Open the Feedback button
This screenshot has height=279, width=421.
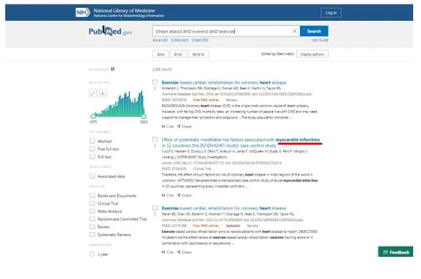(x=396, y=252)
